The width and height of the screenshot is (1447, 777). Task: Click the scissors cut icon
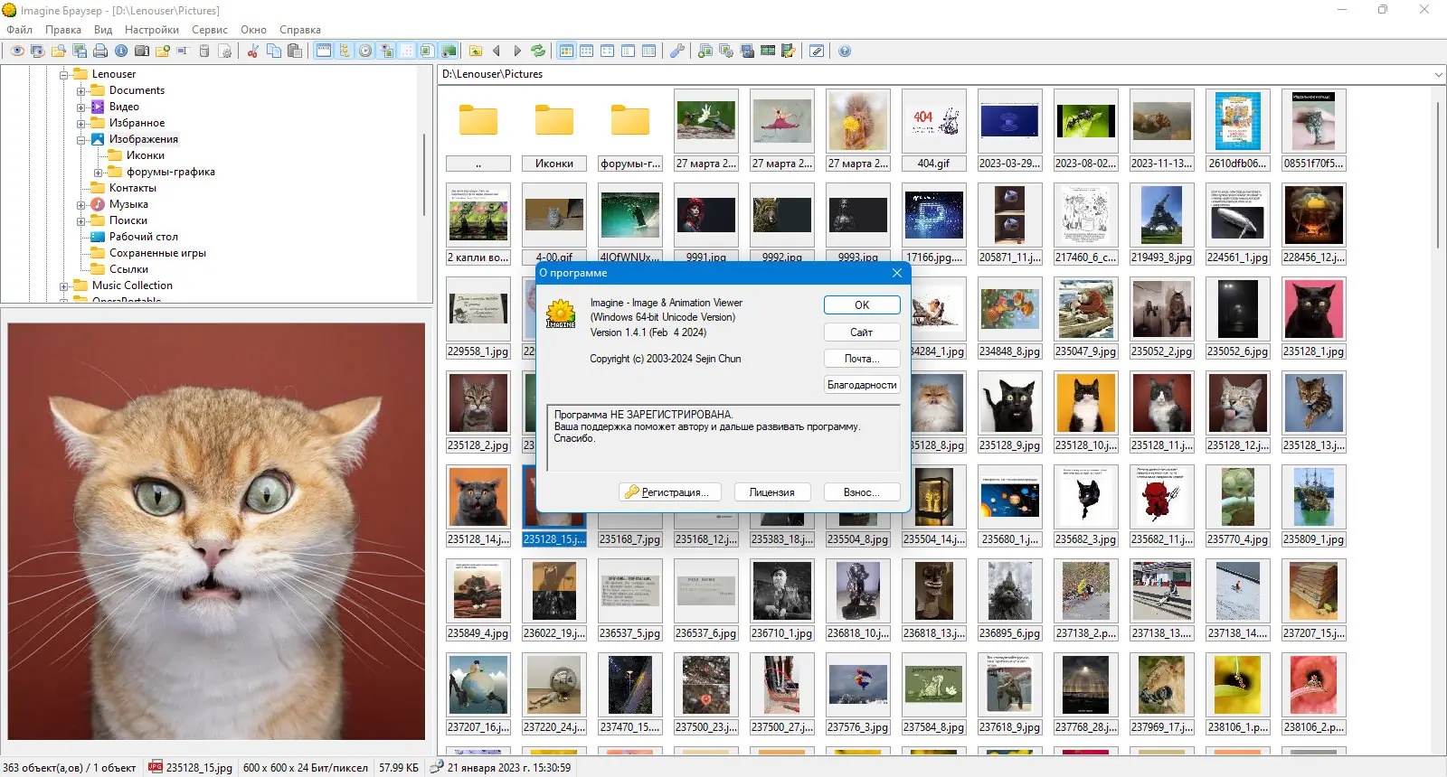(252, 51)
